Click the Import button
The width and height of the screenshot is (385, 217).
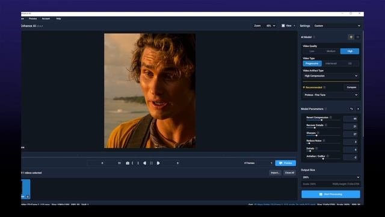click(276, 173)
